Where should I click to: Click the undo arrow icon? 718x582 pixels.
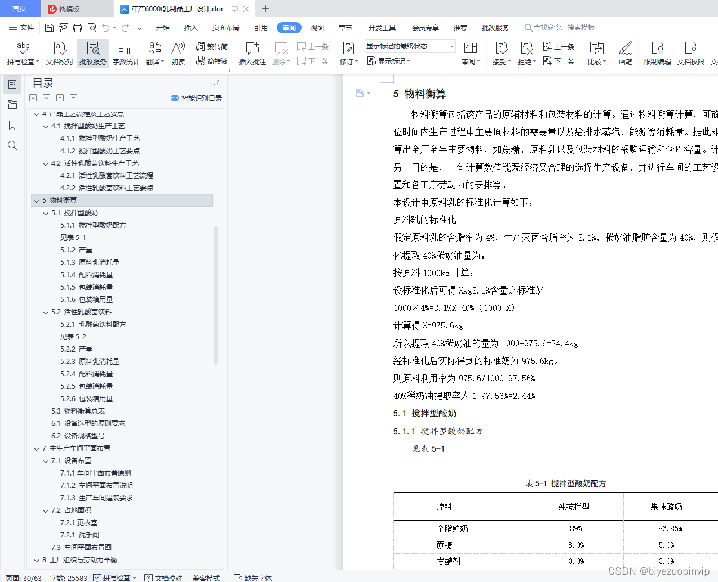(x=105, y=28)
